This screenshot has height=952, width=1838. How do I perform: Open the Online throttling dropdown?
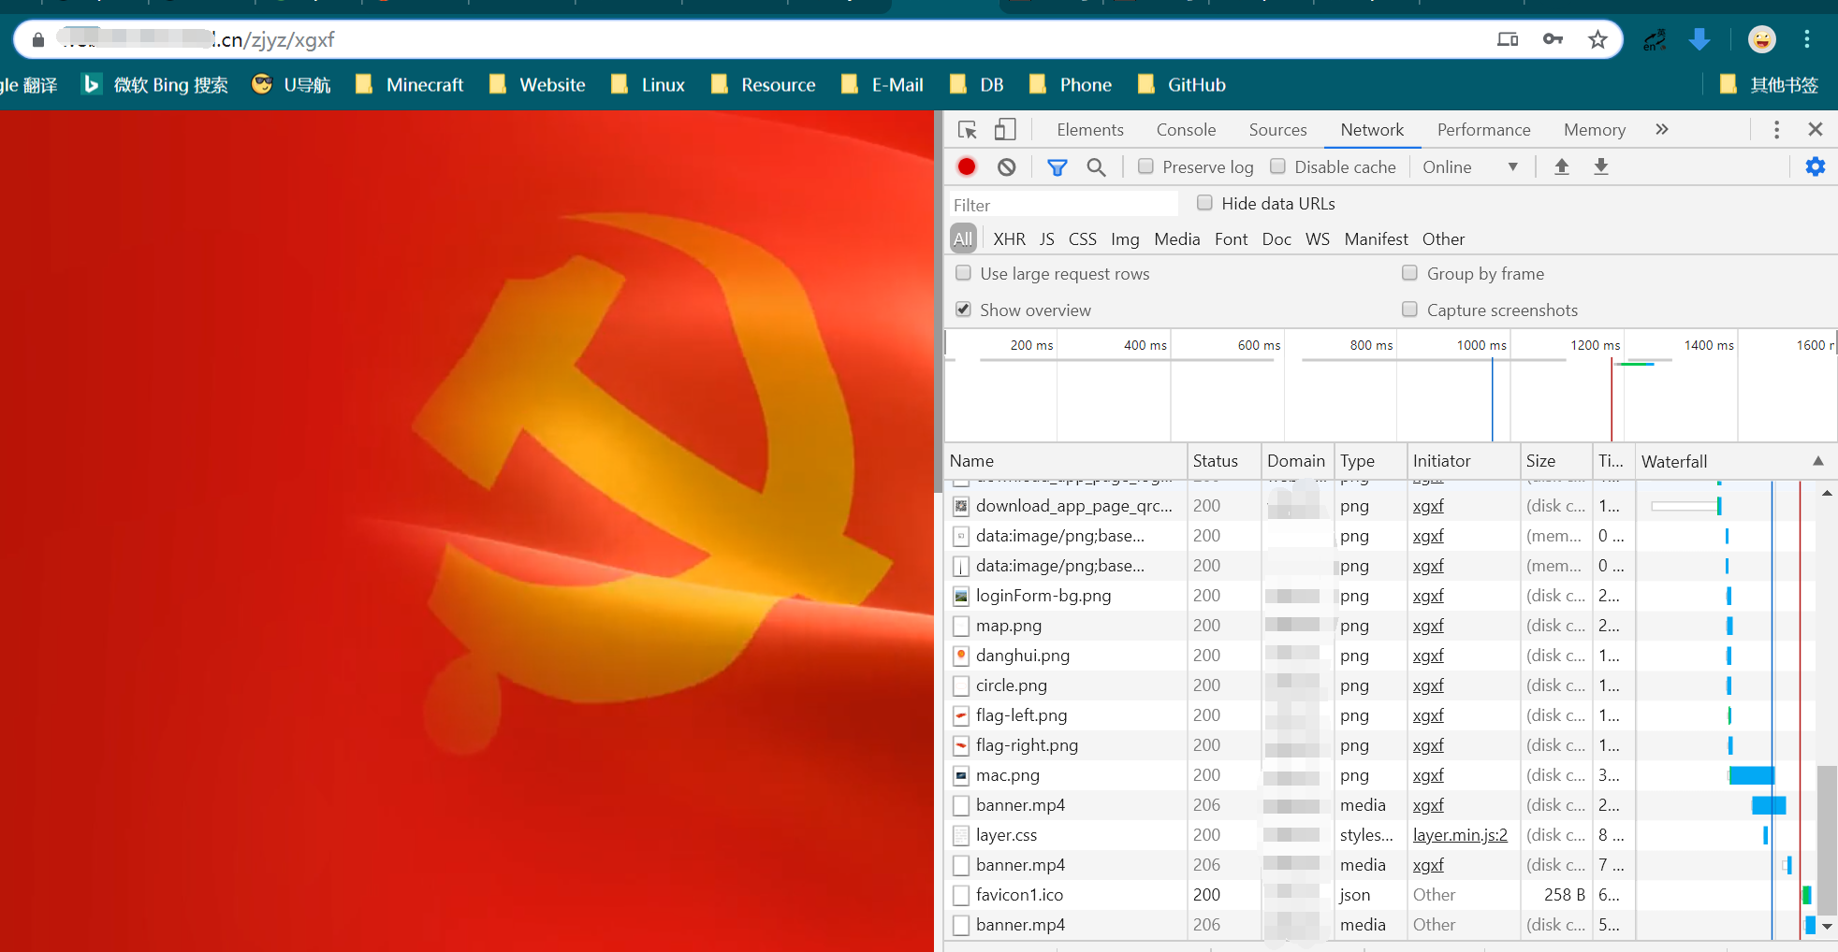[1469, 167]
